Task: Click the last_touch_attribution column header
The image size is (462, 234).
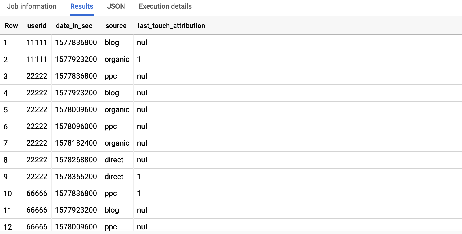Action: click(172, 25)
